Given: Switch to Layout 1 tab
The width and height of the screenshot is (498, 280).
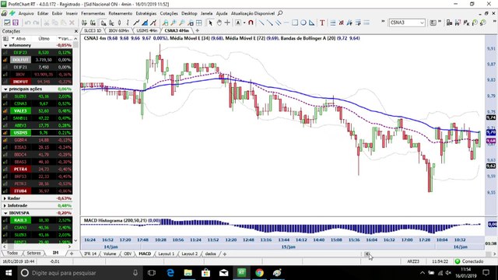Looking at the screenshot, I should pyautogui.click(x=166, y=254).
